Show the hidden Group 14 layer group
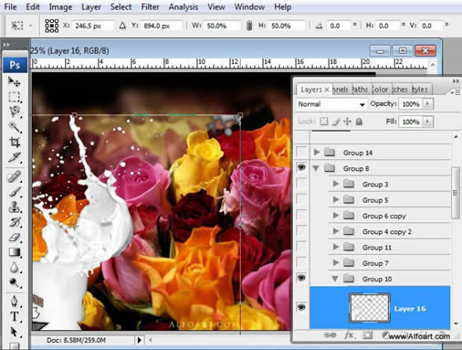This screenshot has height=350, width=462. (x=301, y=152)
